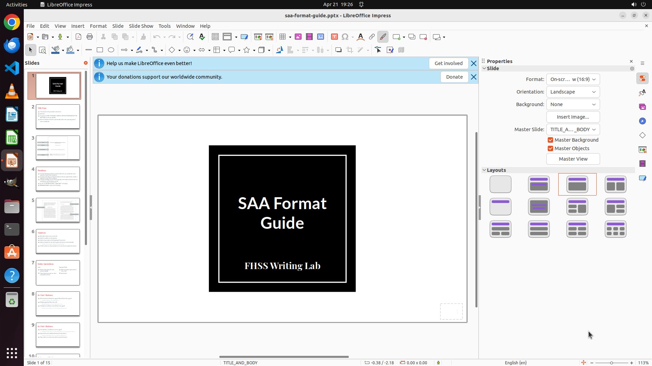Viewport: 652px width, 366px height.
Task: Uncheck the Master Background checkbox
Action: (550, 140)
